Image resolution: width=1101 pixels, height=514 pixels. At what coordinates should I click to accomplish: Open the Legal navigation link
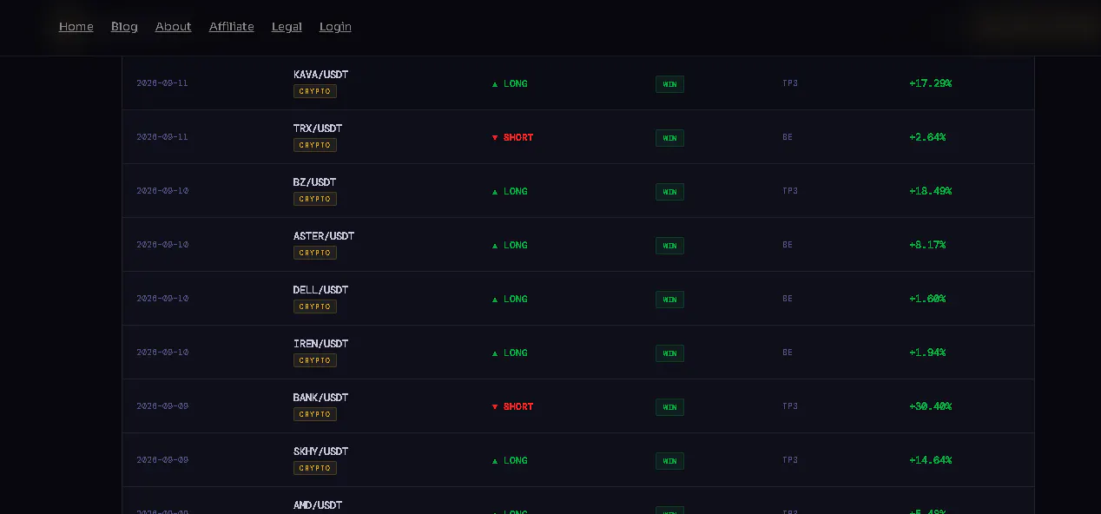point(287,26)
